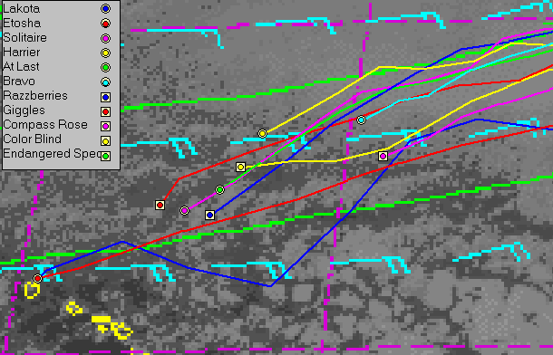553x355 pixels.
Task: Click the red circle marker near bottom-left start
Action: pos(38,278)
